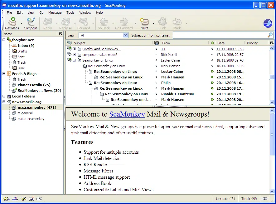Click the Get Msgs toolbar icon
Image resolution: width=276 pixels, height=204 pixels.
pyautogui.click(x=12, y=23)
